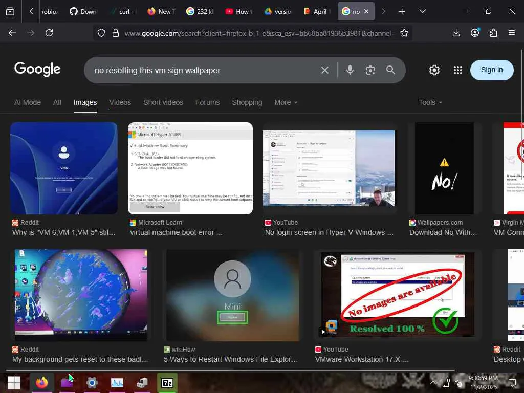Expand the Tools filter dropdown
The height and width of the screenshot is (393, 524).
tap(430, 102)
